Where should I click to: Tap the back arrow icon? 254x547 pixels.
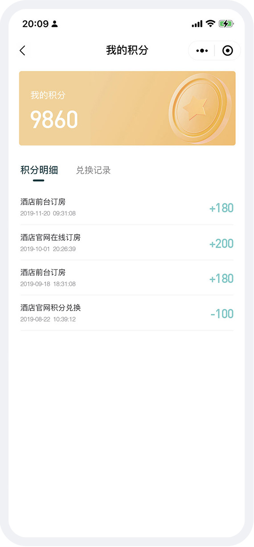tap(23, 50)
